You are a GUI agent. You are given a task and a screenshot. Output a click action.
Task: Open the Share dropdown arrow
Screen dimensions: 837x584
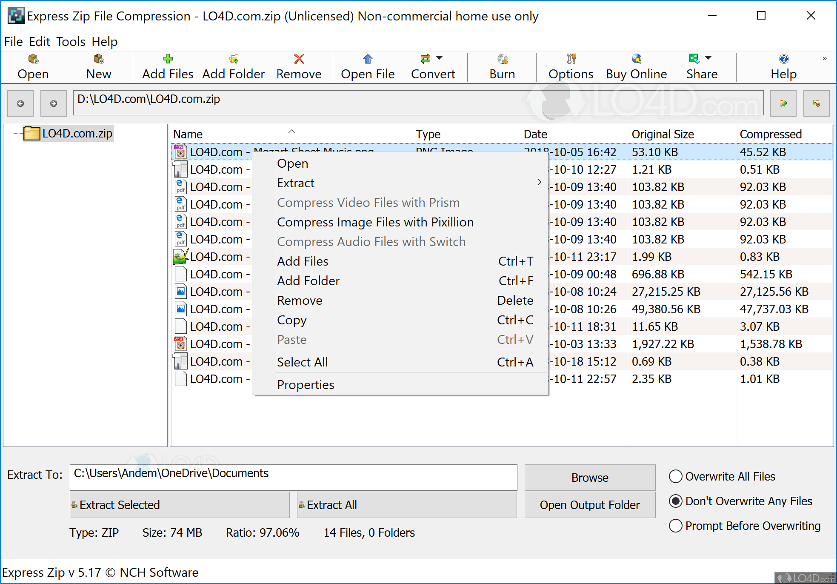coord(708,58)
